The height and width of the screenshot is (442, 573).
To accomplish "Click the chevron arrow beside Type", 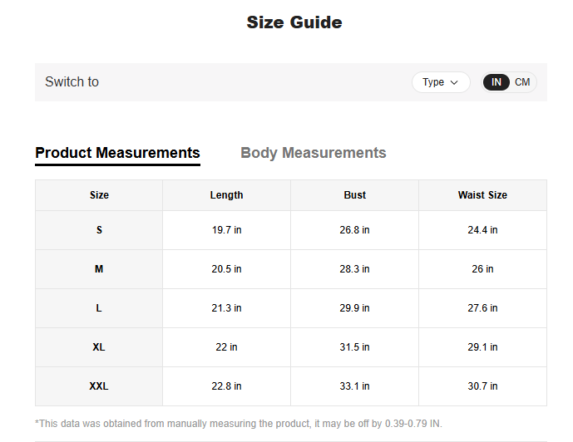I will click(454, 82).
